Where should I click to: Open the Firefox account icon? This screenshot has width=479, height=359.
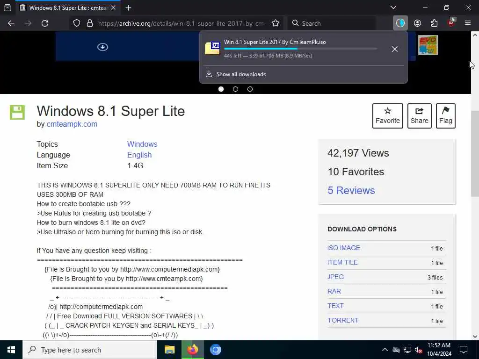coord(417,23)
